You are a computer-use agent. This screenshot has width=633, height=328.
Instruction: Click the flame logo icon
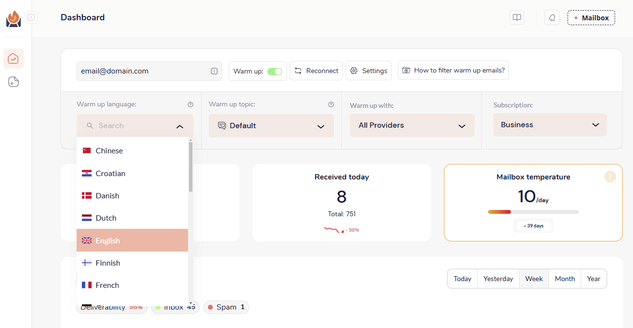click(x=14, y=19)
